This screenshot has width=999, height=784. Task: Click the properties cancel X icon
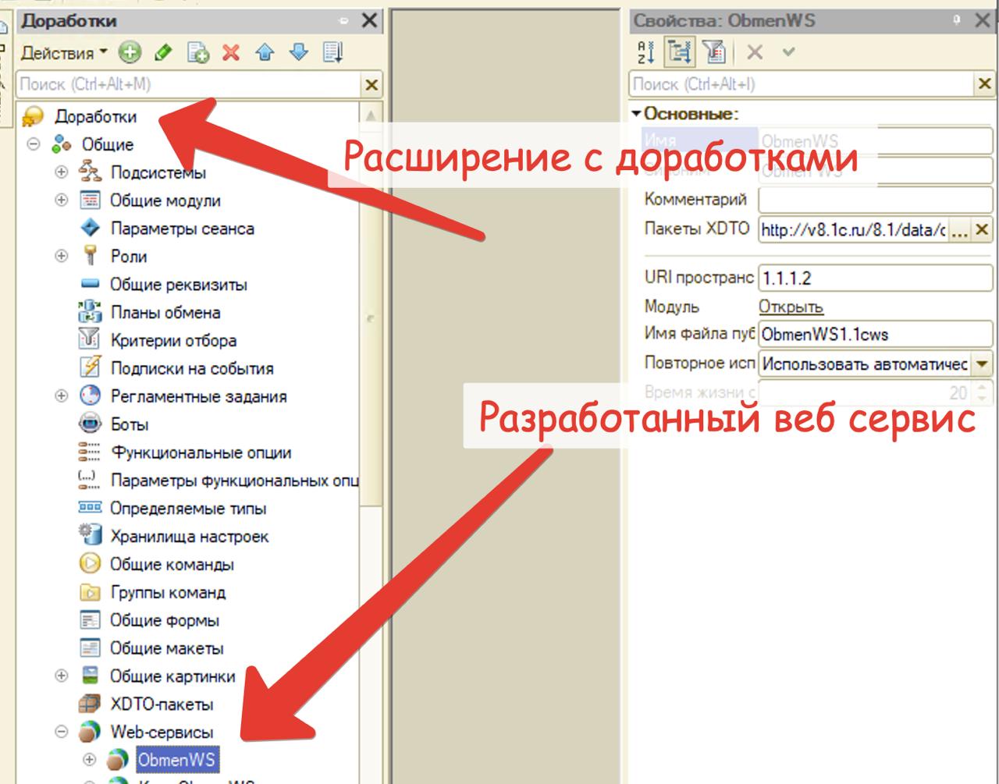754,52
